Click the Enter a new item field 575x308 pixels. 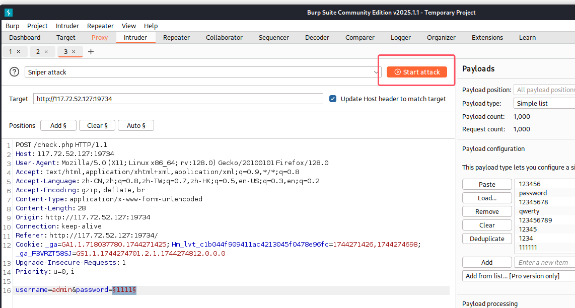tap(545, 262)
